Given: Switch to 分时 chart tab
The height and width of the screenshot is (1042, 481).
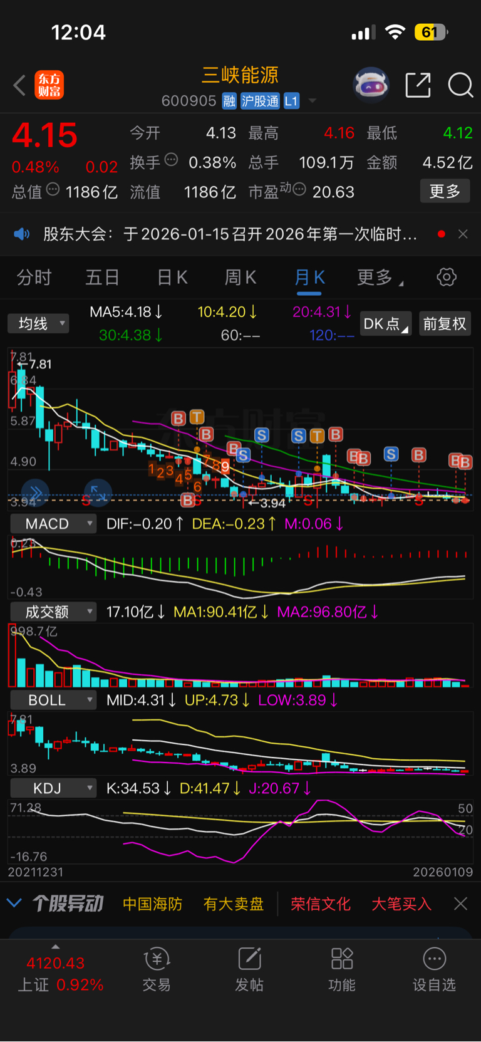Looking at the screenshot, I should tap(34, 277).
